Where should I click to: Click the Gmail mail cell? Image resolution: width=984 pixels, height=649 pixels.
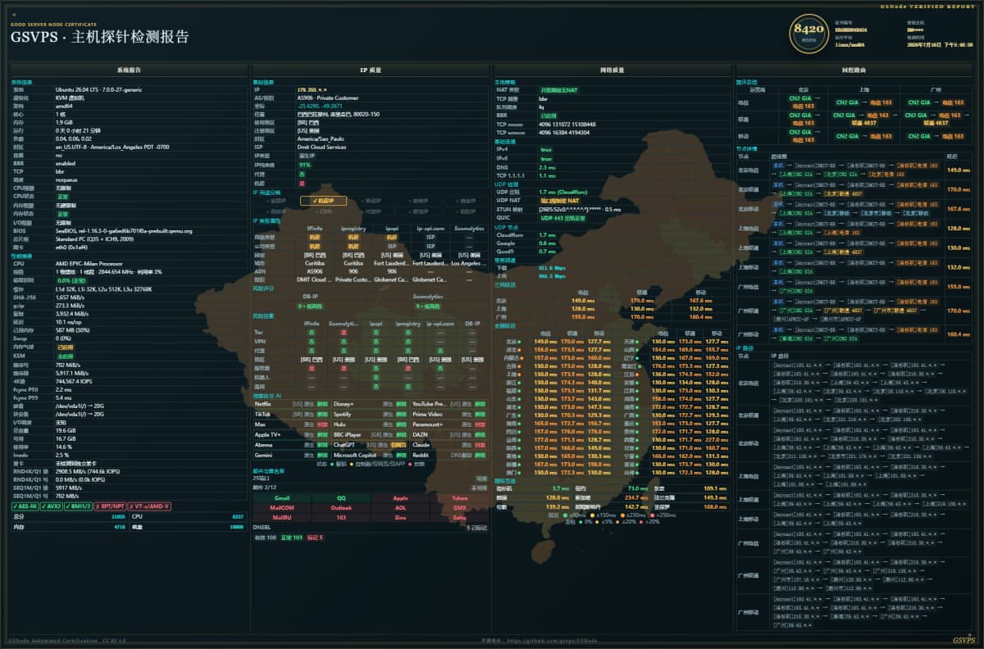(282, 497)
